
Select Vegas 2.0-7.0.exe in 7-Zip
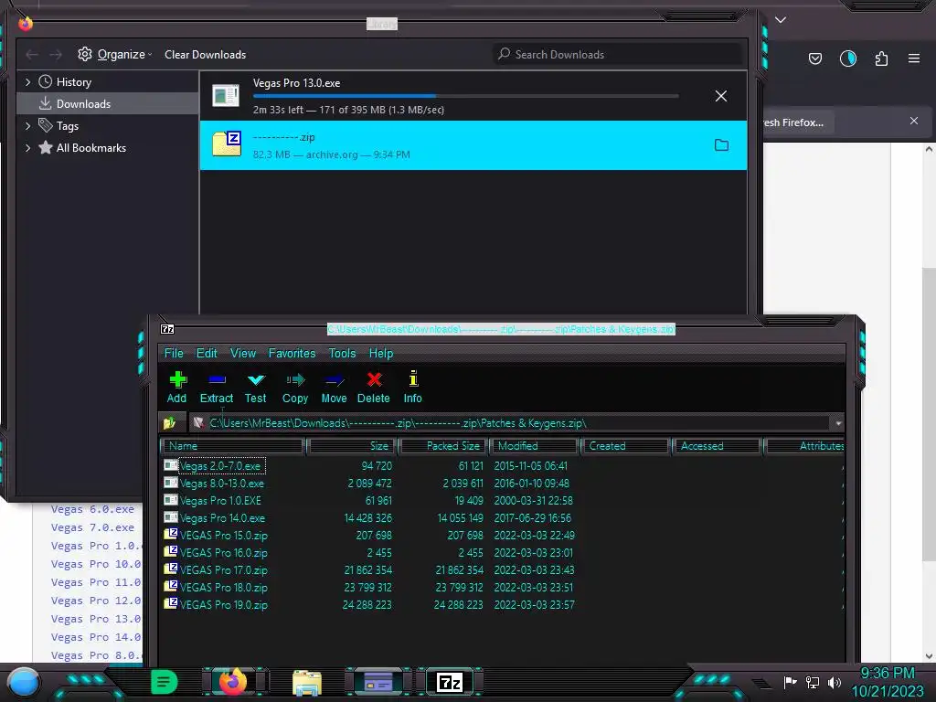click(220, 466)
